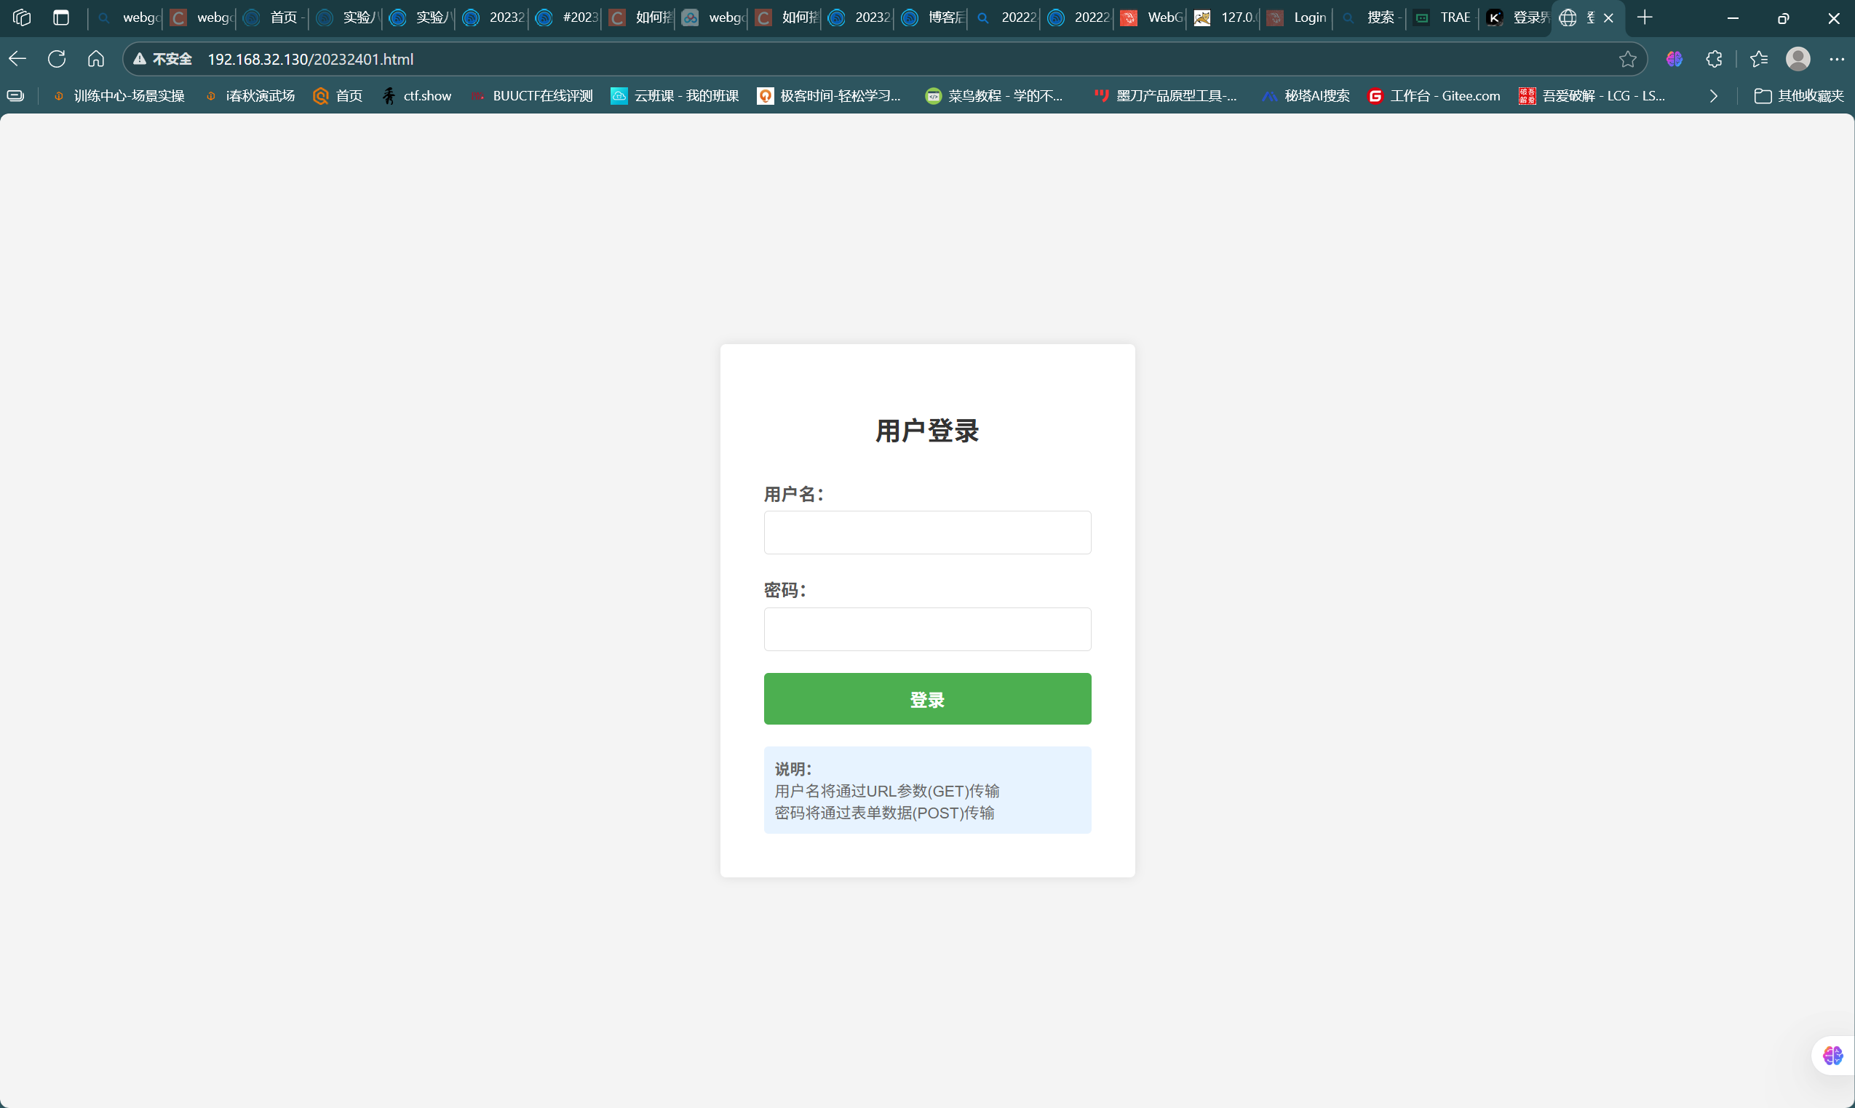This screenshot has height=1108, width=1855.
Task: Click the browser back arrow
Action: pyautogui.click(x=18, y=59)
